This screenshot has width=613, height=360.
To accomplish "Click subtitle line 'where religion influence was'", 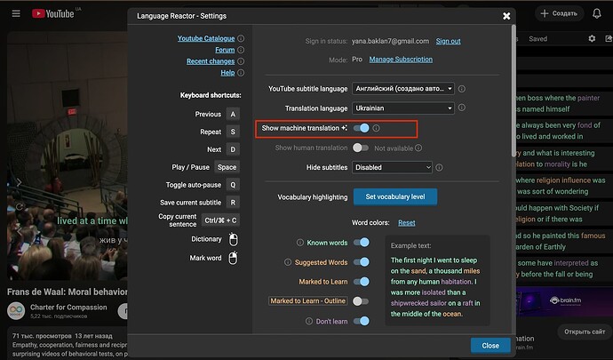I will [561, 180].
